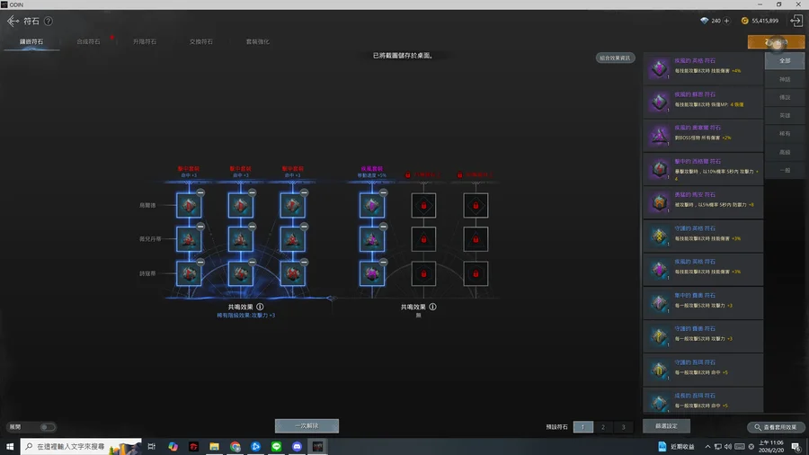Filter the rune list by 神話 rarity

point(785,79)
